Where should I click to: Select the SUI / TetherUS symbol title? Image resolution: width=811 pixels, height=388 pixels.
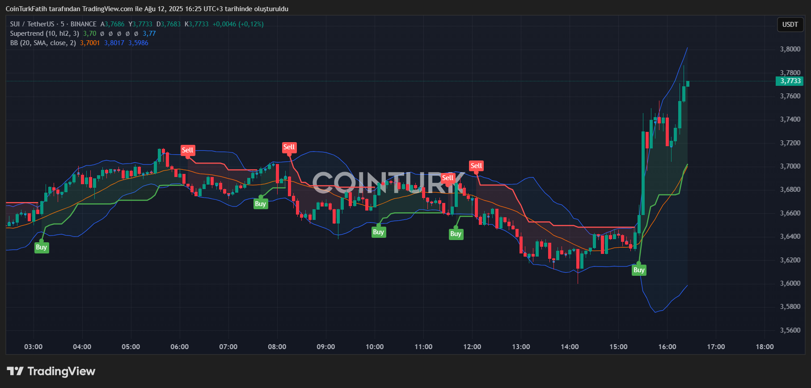tap(53, 24)
